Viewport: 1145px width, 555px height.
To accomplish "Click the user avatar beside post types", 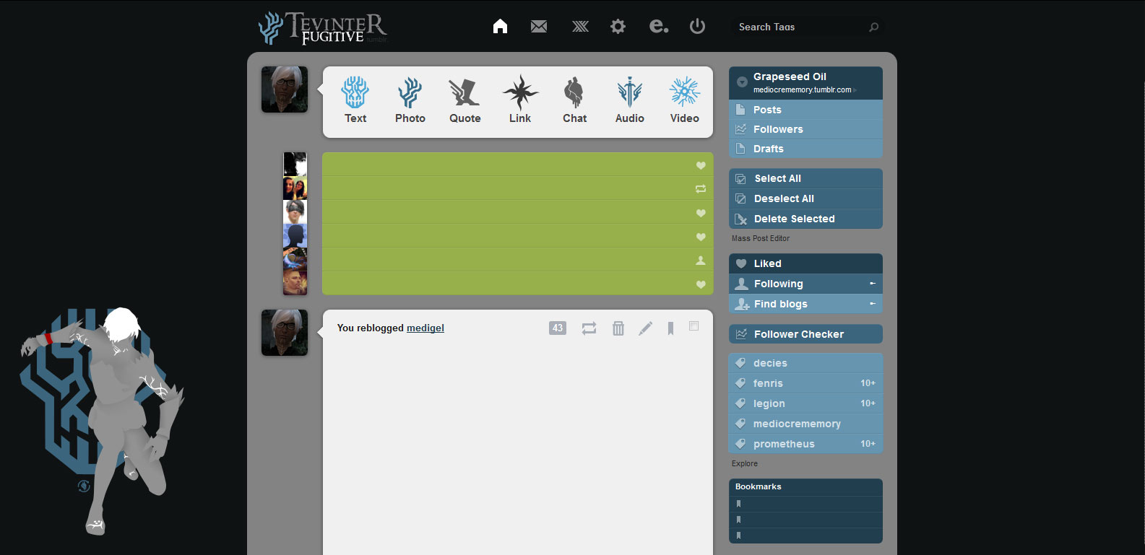I will click(x=285, y=89).
